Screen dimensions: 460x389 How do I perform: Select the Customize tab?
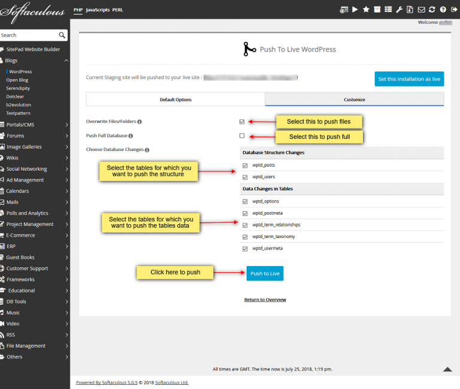point(354,99)
